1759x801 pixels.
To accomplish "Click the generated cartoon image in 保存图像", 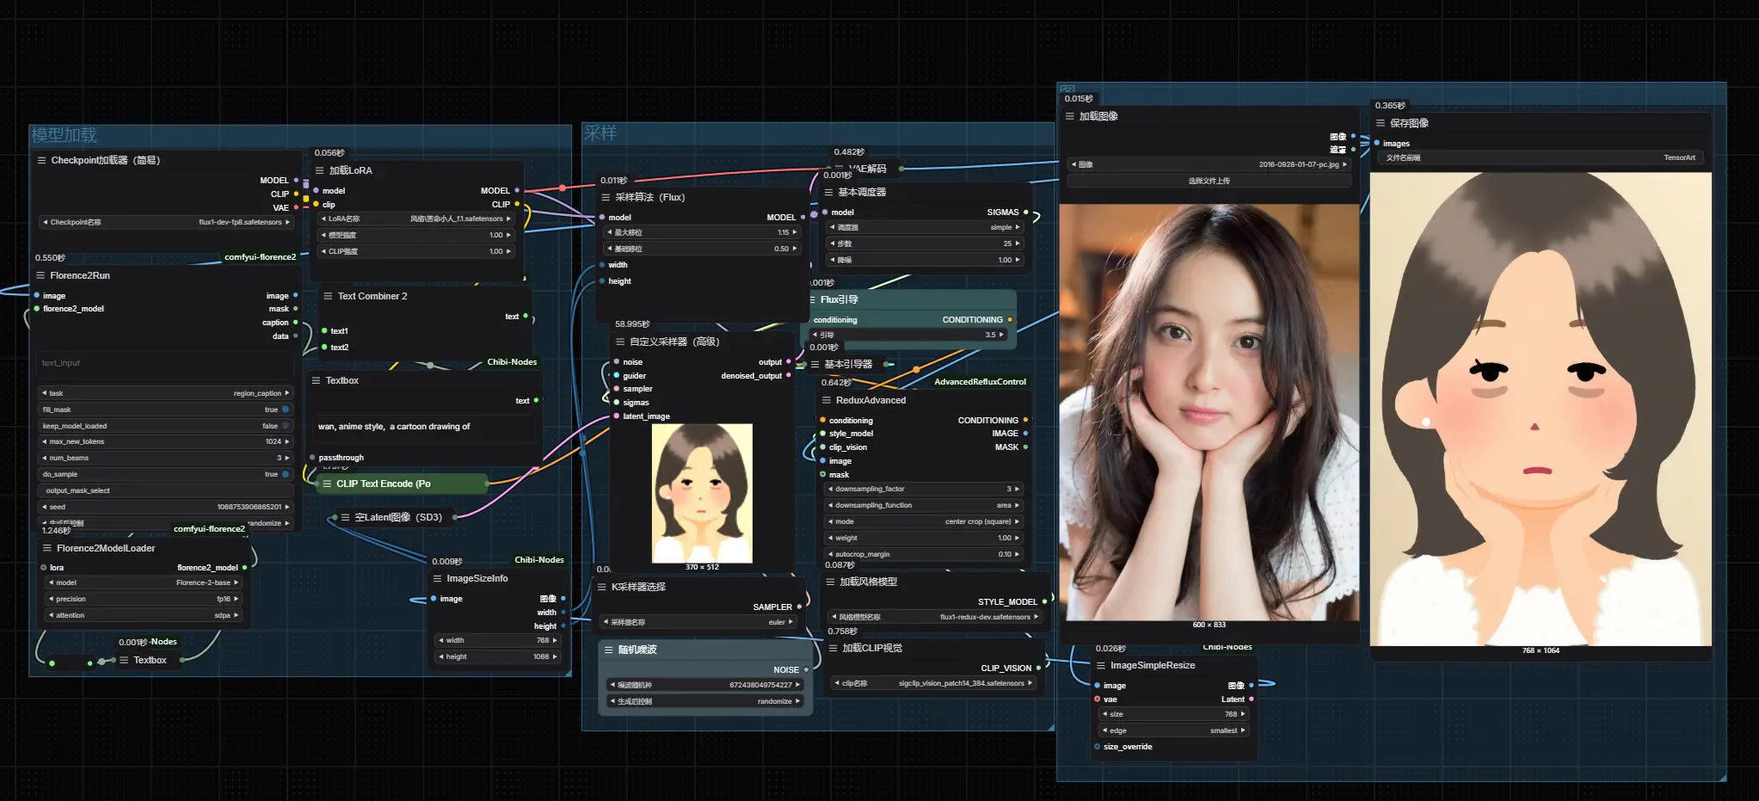I will (1540, 409).
